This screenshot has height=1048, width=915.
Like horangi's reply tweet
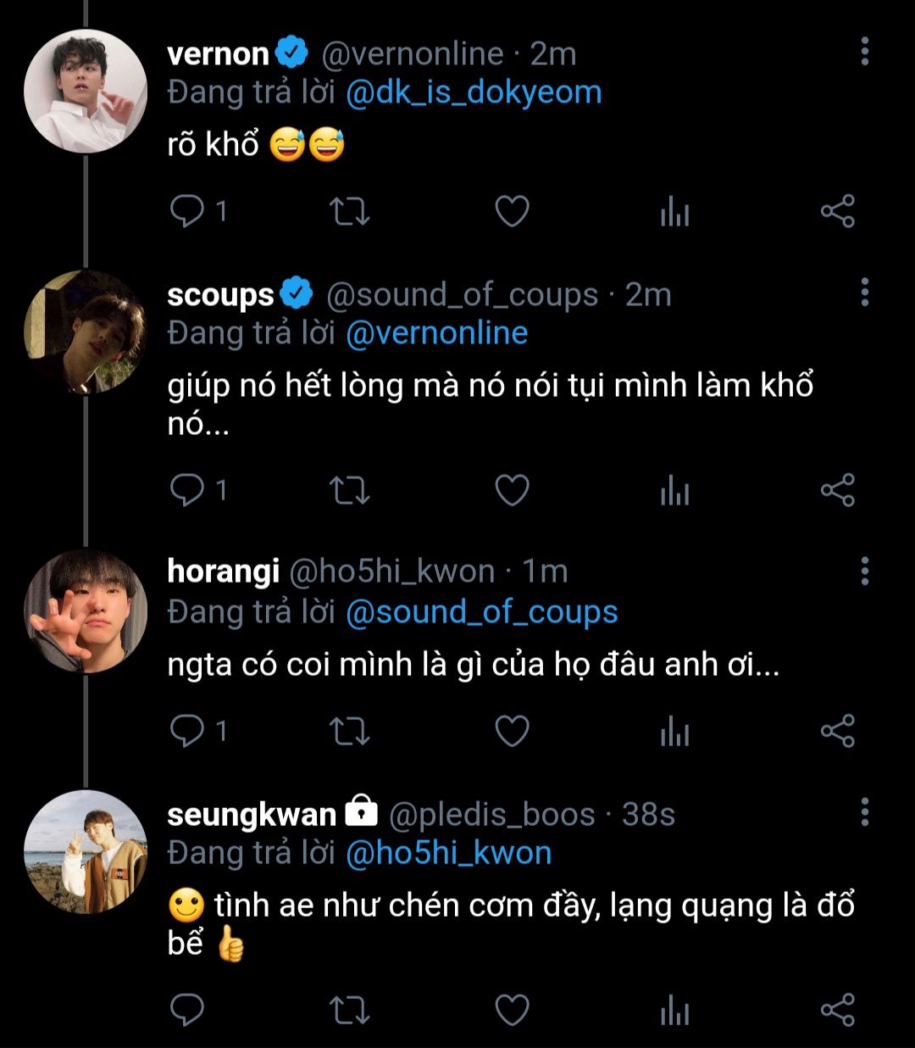coord(512,731)
